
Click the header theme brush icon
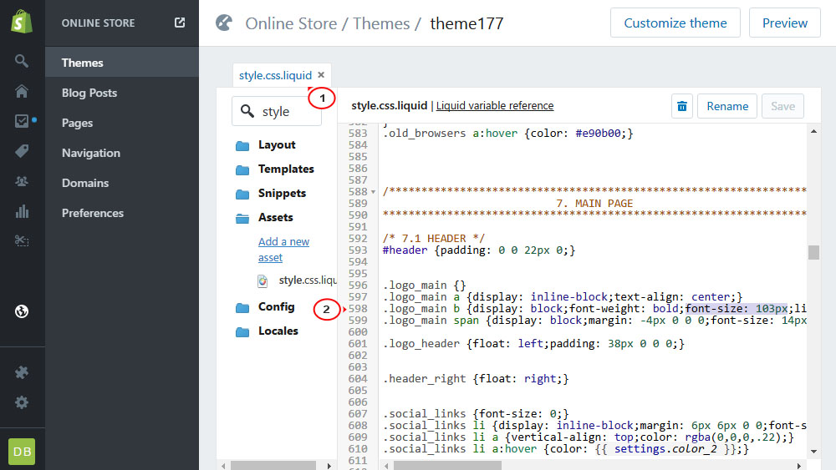click(224, 23)
